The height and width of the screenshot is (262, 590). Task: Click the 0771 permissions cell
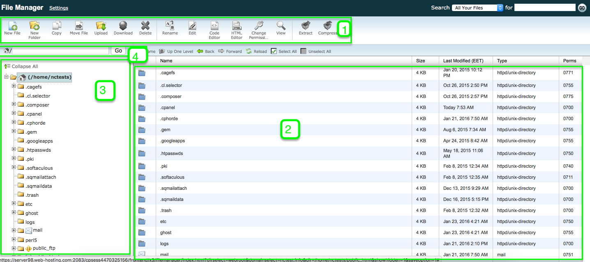click(x=568, y=73)
